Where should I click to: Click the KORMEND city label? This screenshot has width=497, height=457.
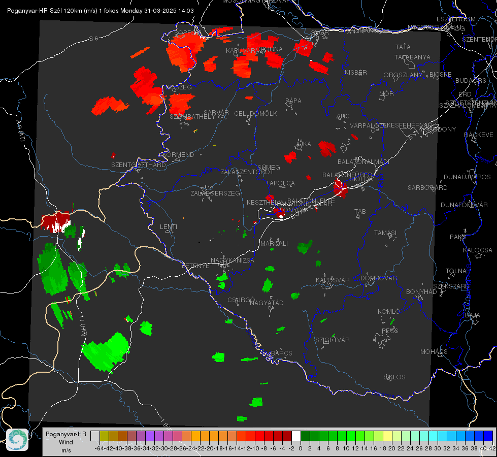coord(178,154)
